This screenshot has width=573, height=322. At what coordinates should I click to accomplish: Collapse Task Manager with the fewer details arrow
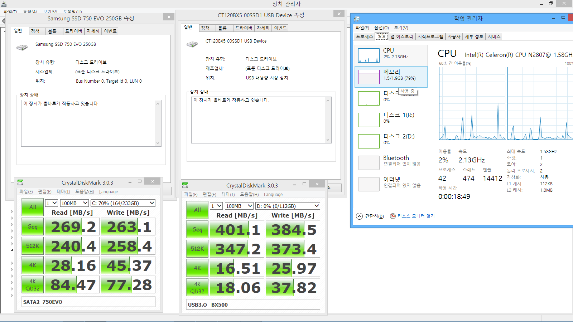[359, 216]
